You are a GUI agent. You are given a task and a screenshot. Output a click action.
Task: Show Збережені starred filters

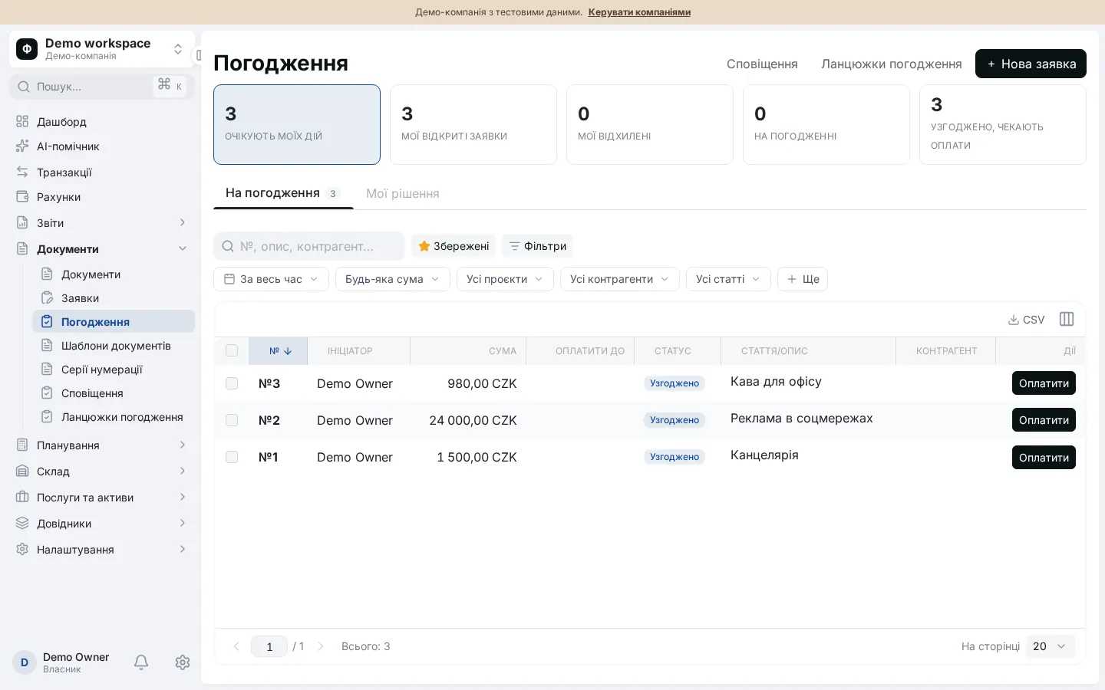454,246
